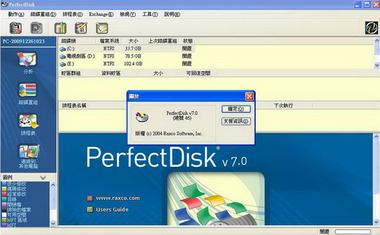Select drive (C:) in the drive list

(x=69, y=49)
